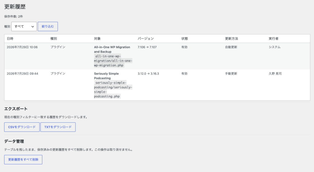
Task: Click version text 3.12.0 → 3.16.3
Action: tap(148, 73)
